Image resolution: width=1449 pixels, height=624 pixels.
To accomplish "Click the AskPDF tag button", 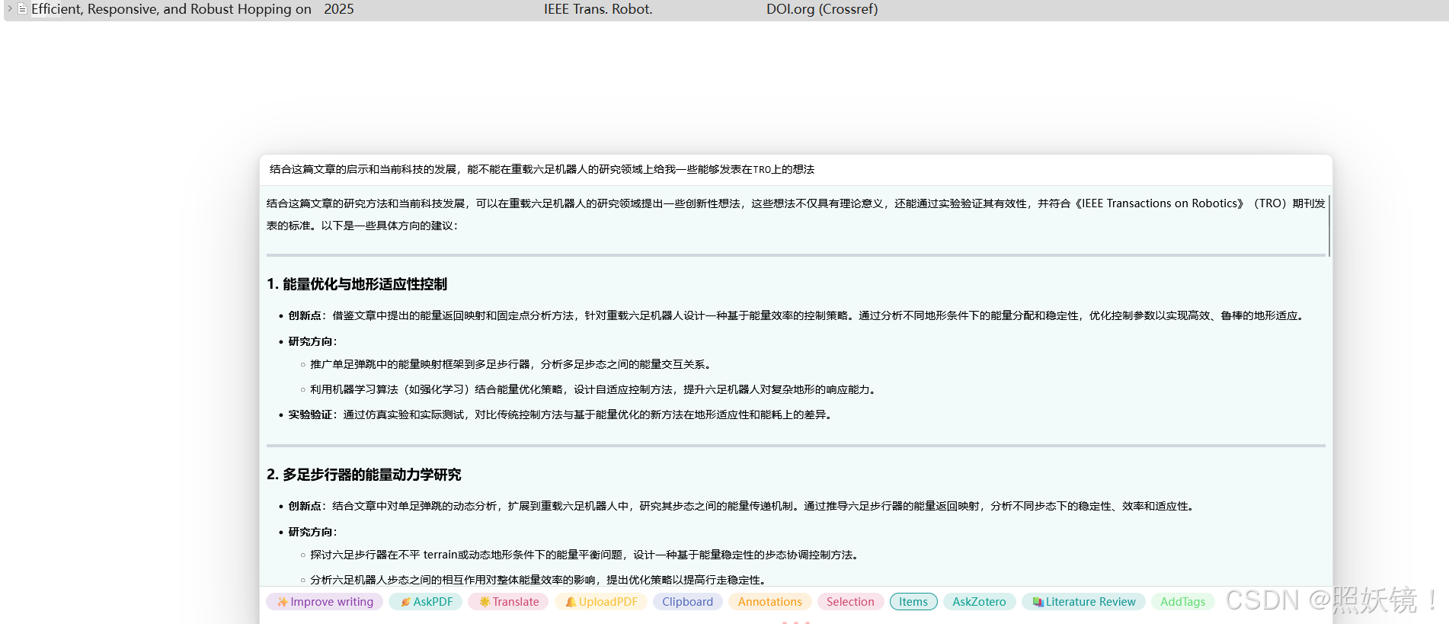I will pos(426,602).
